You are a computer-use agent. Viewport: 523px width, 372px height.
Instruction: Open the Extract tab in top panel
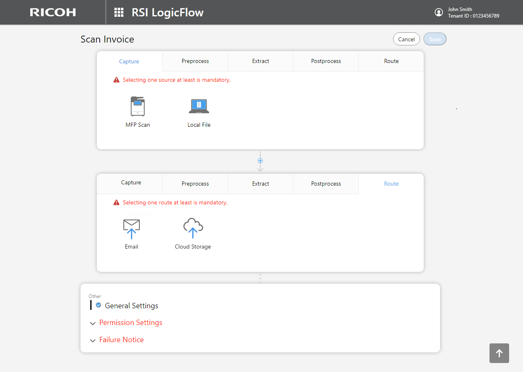(260, 61)
